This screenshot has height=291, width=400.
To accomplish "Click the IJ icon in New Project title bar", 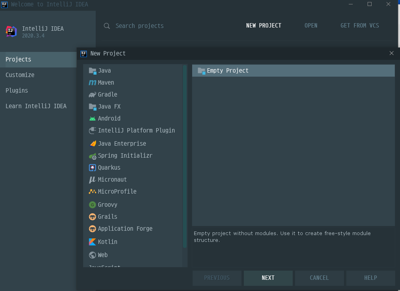I will [x=84, y=53].
